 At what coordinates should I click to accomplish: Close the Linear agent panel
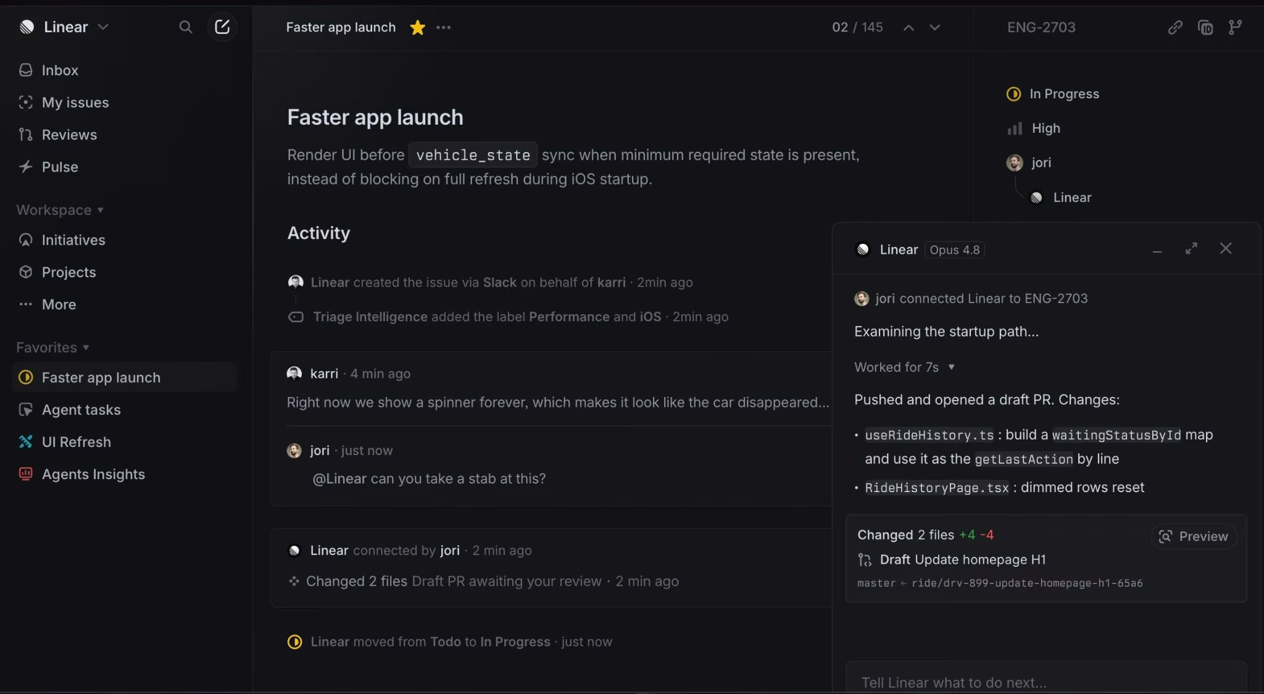coord(1226,248)
